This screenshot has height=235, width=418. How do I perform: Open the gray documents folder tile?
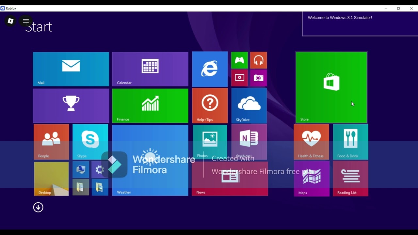(x=81, y=187)
